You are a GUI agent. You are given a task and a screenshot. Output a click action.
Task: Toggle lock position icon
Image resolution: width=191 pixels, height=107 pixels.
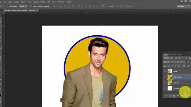point(175,66)
